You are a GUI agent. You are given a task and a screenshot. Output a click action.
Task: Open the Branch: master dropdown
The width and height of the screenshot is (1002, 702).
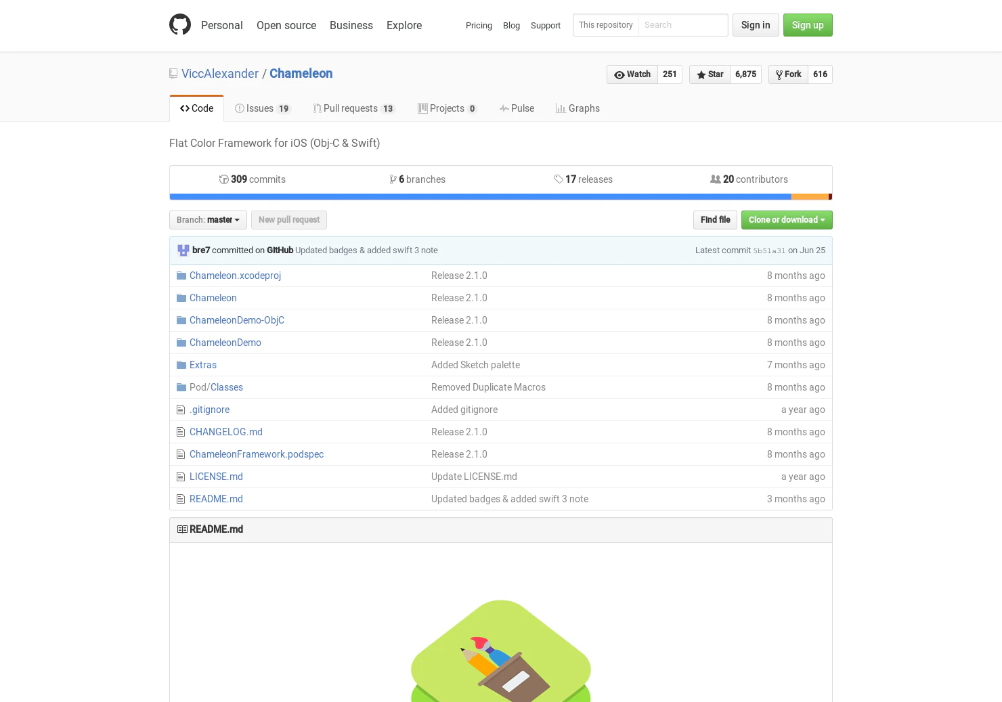[x=208, y=220]
